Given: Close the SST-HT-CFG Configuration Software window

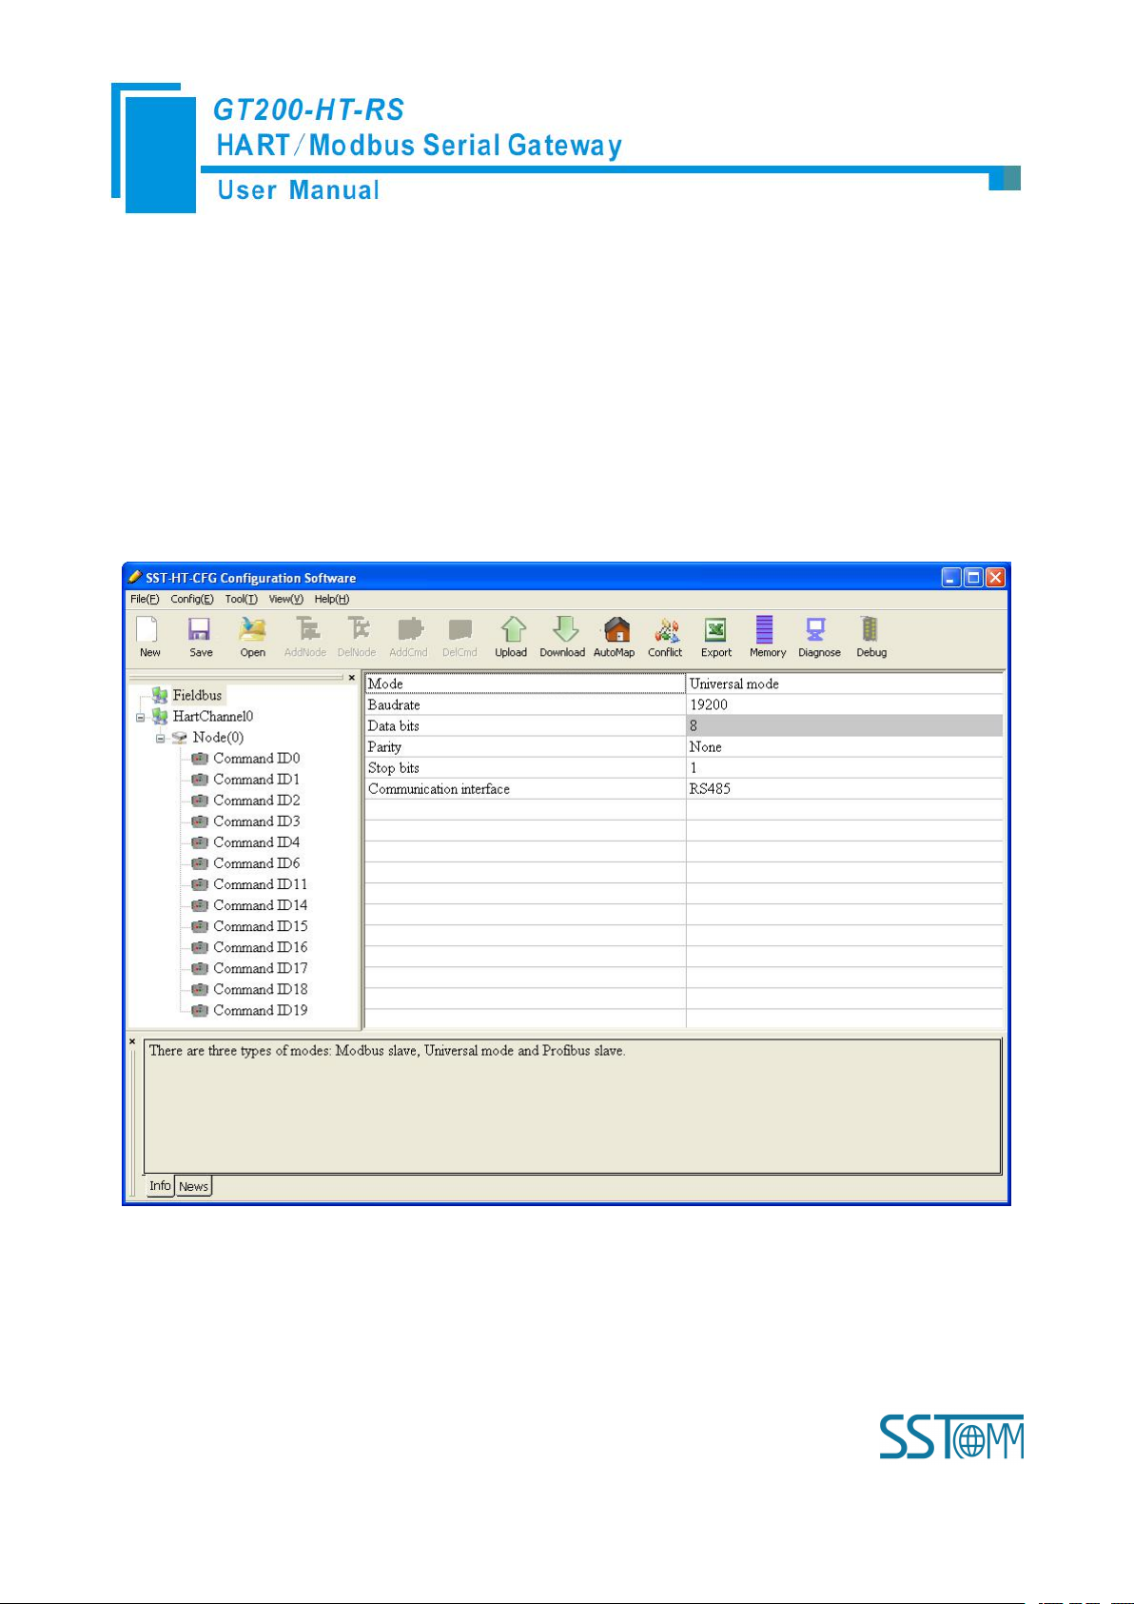Looking at the screenshot, I should (995, 578).
